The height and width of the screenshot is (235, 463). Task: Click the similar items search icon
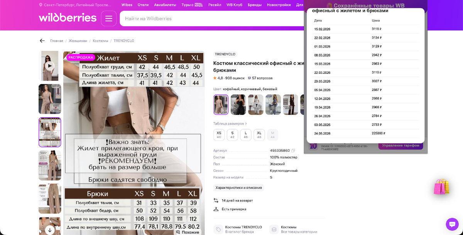(x=178, y=232)
